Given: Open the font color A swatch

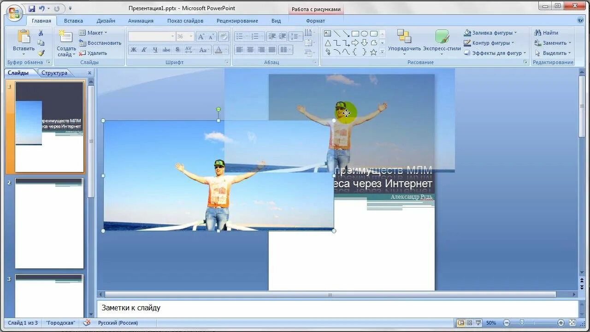Looking at the screenshot, I should [219, 49].
